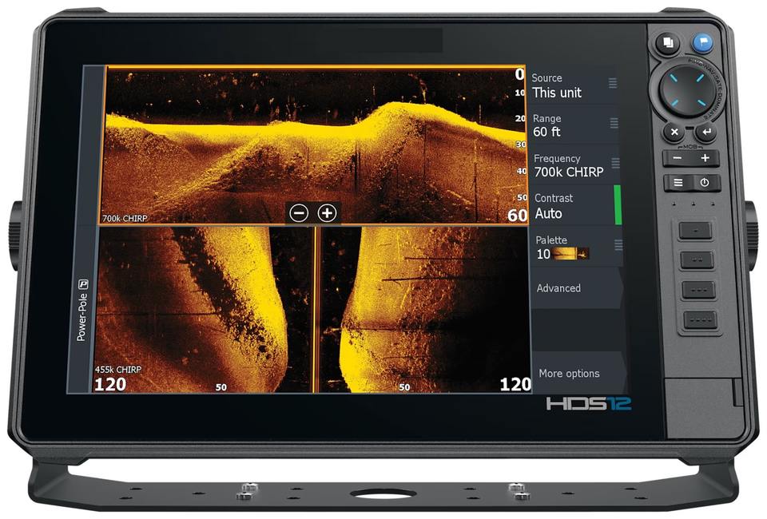The height and width of the screenshot is (519, 767).
Task: Toggle Contrast Auto setting
Action: (576, 206)
